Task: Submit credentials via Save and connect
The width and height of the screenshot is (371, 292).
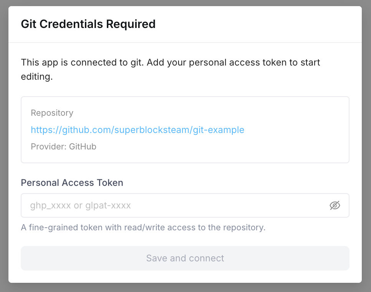Action: coord(185,258)
